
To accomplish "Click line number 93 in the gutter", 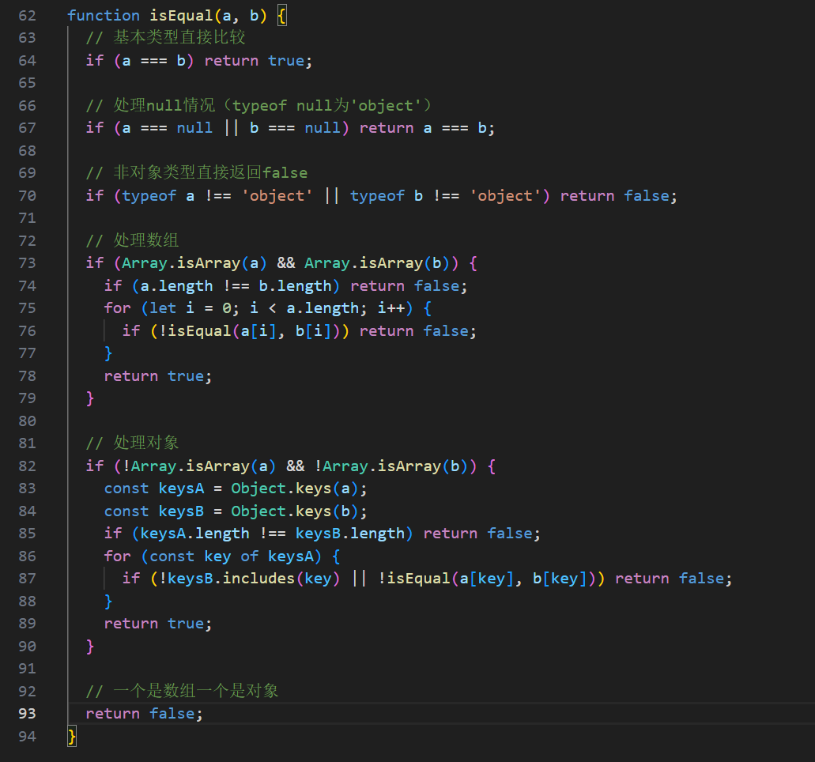I will [x=27, y=714].
